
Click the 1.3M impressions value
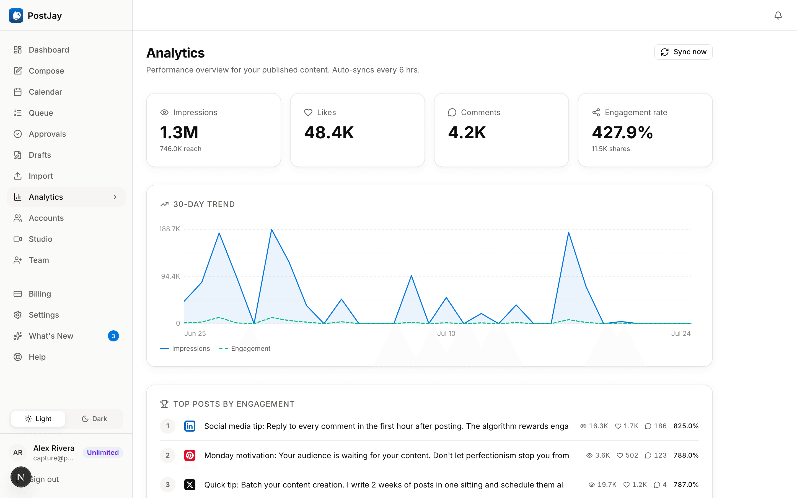tap(179, 133)
